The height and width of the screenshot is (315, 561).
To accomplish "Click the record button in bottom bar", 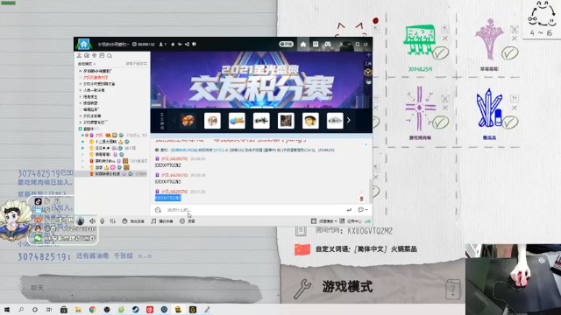I will pyautogui.click(x=187, y=221).
